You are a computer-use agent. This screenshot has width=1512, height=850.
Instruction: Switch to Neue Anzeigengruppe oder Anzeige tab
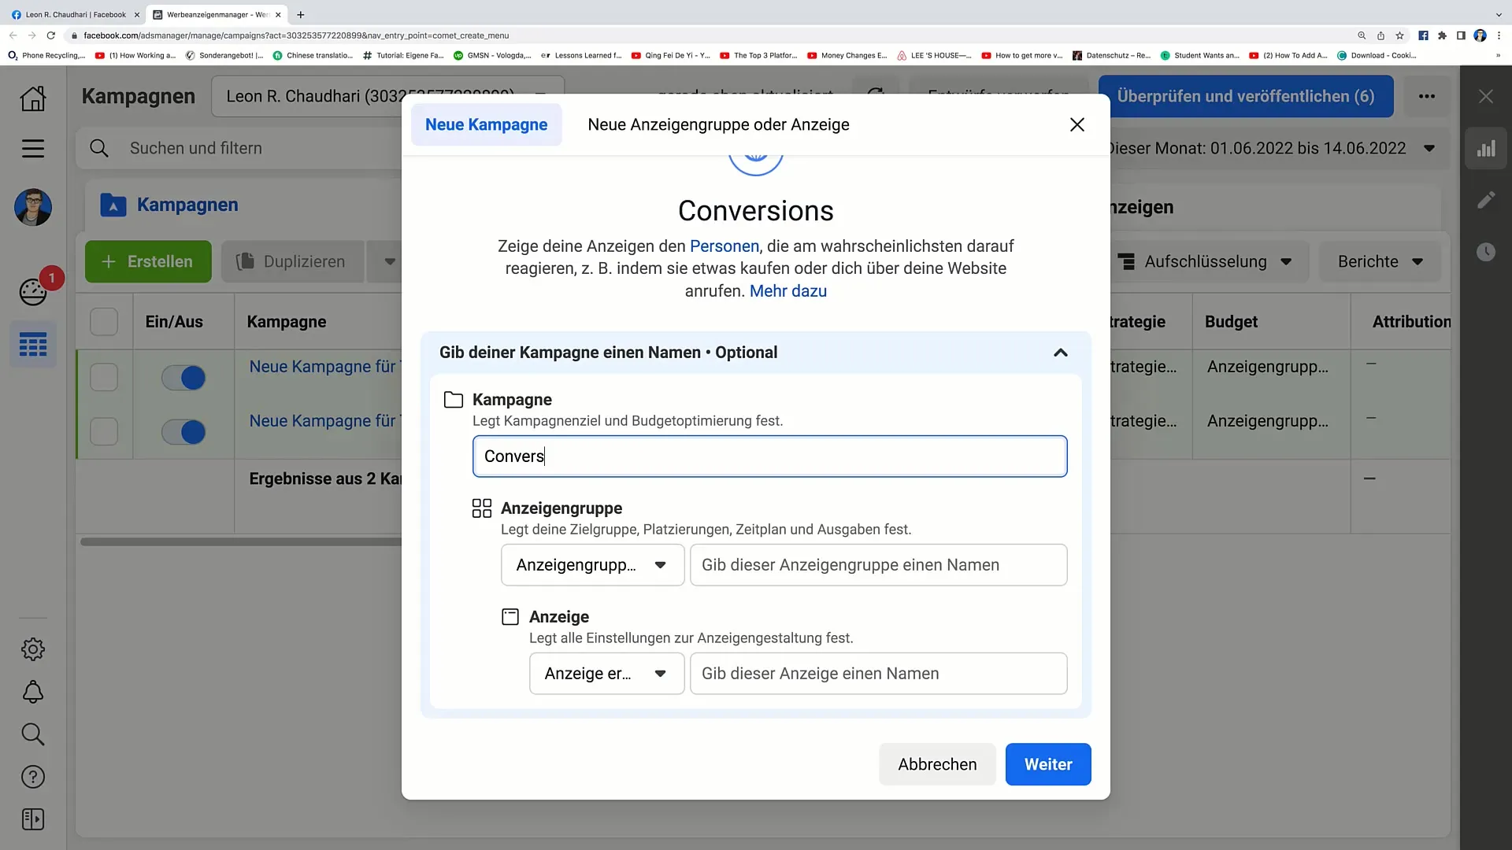click(x=718, y=124)
